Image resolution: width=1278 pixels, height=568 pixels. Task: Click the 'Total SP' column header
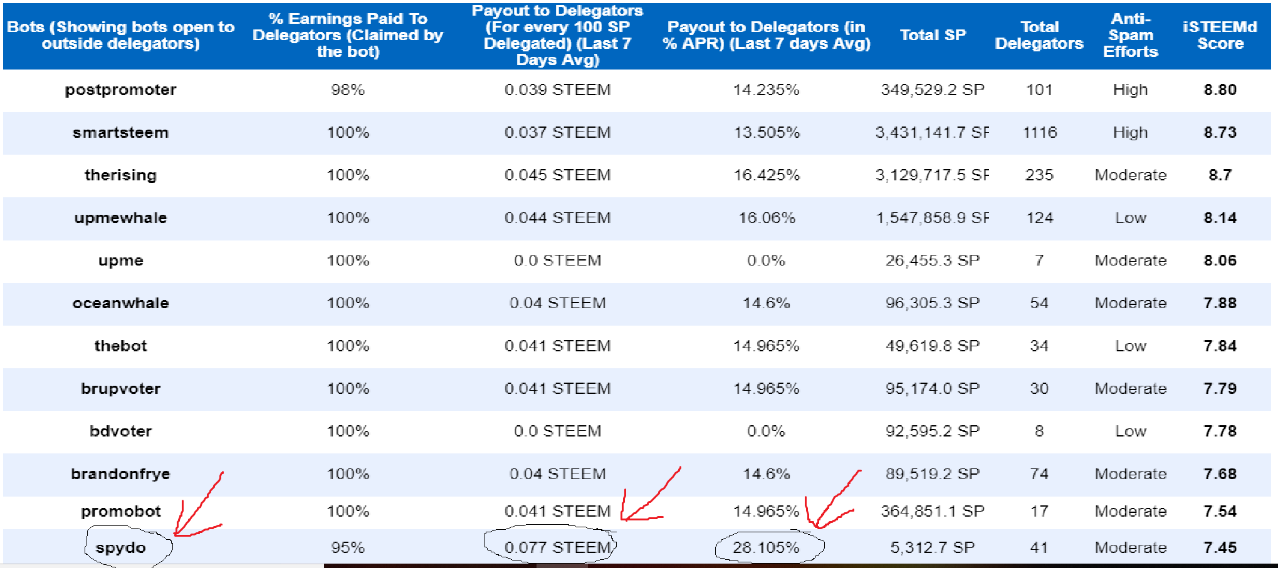click(x=933, y=35)
